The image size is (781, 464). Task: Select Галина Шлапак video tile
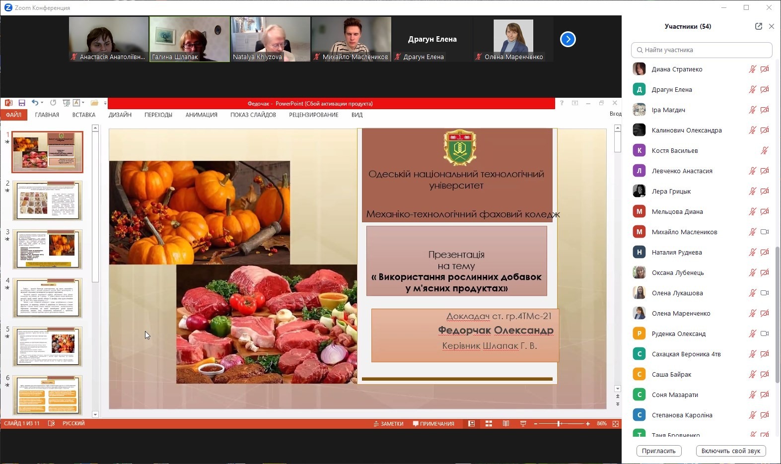190,39
